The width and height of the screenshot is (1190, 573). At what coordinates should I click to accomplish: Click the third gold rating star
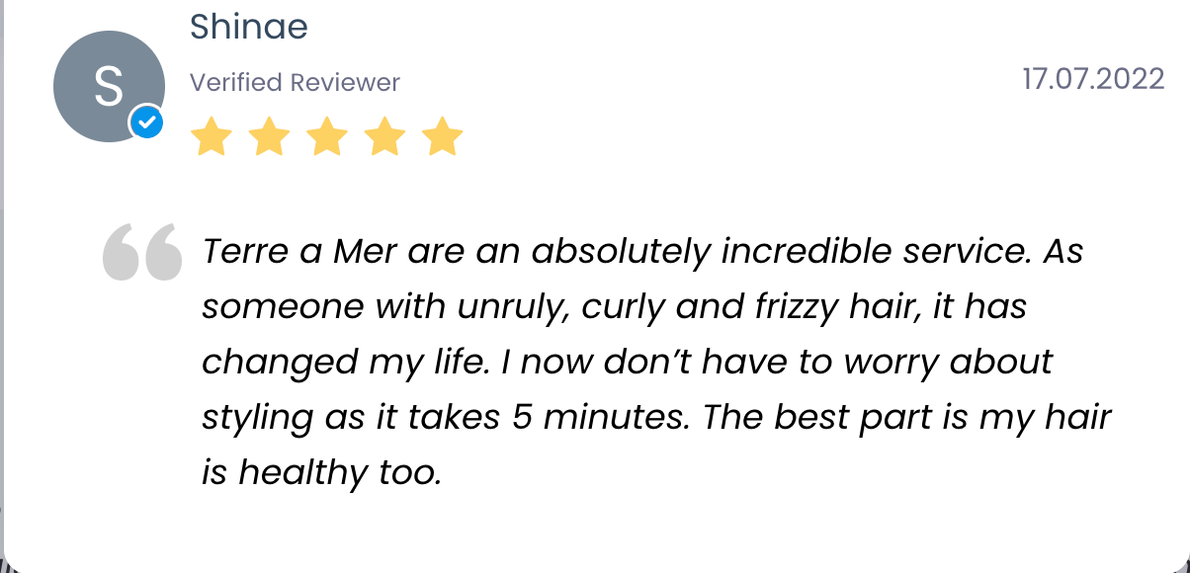click(x=326, y=137)
